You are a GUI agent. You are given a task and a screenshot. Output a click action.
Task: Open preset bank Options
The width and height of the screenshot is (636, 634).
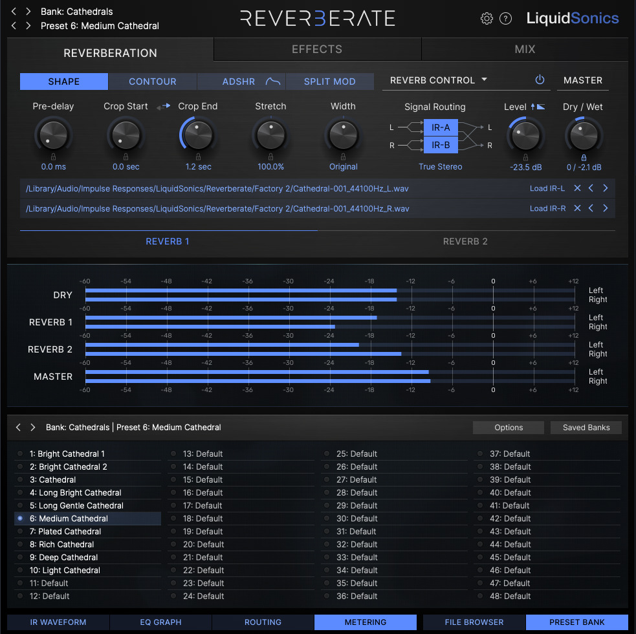click(509, 427)
